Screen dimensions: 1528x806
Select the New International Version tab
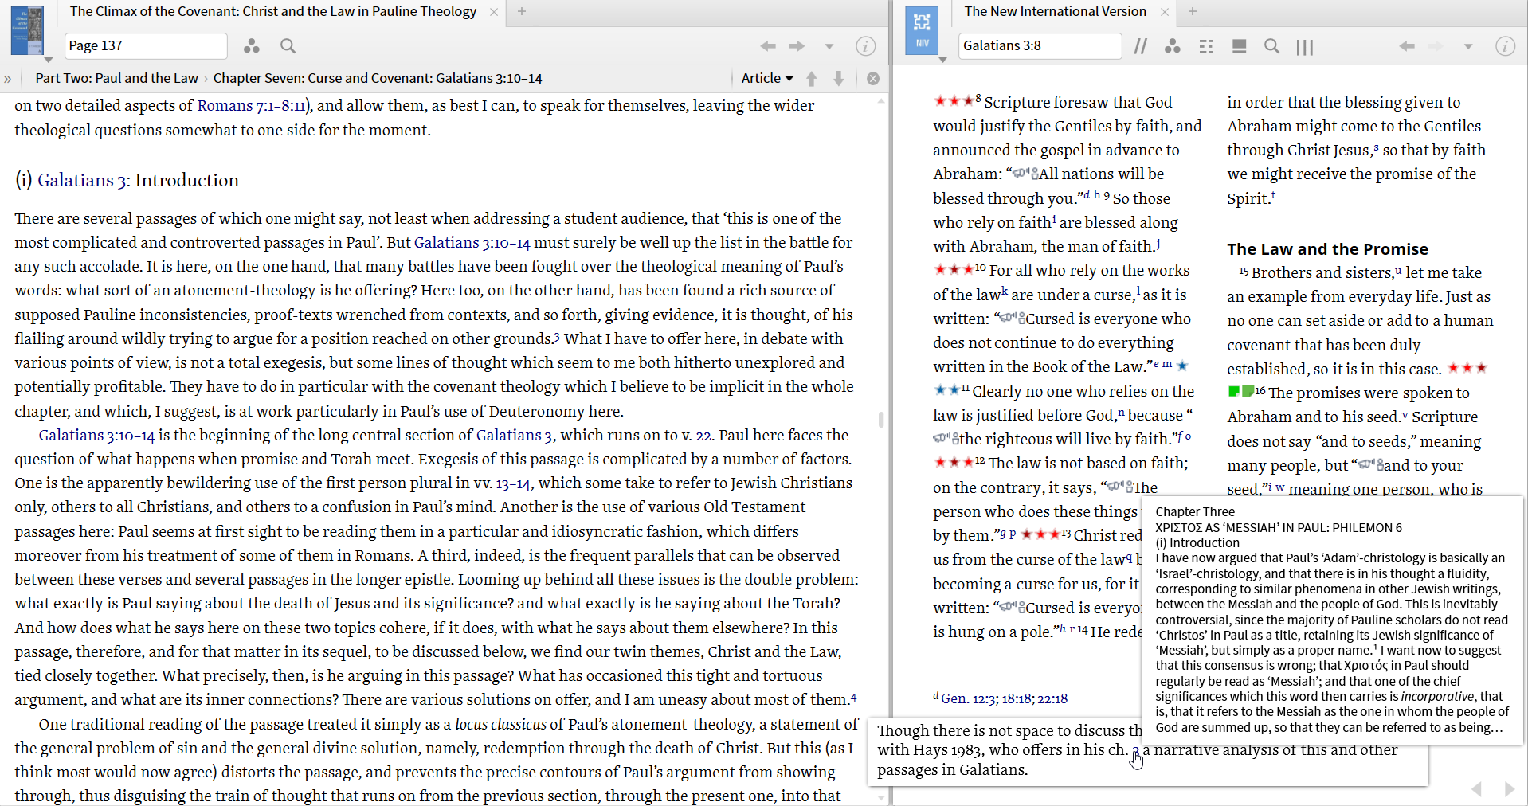point(1055,11)
